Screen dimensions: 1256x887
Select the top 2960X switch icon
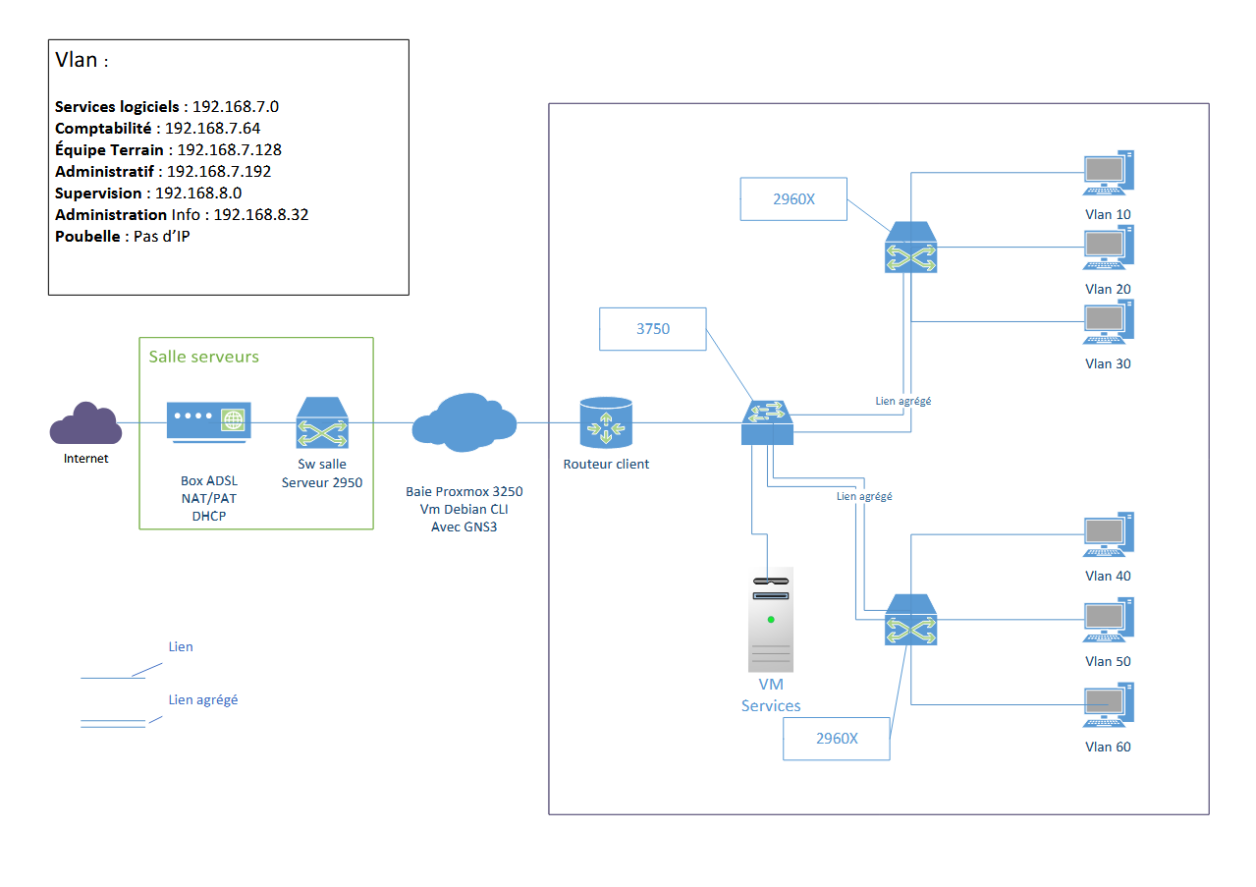910,248
